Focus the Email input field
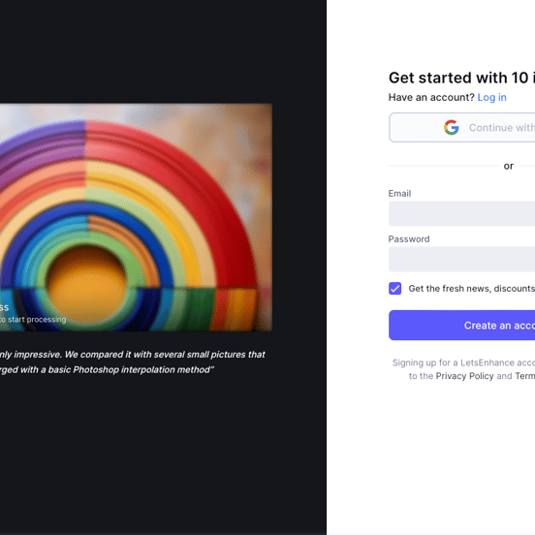The image size is (535, 535). (461, 213)
